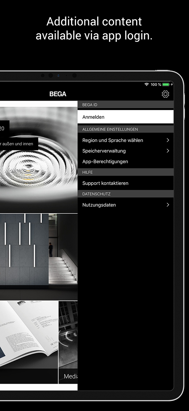The height and width of the screenshot is (411, 189).
Task: Tap the HILFE section header
Action: [125, 172]
